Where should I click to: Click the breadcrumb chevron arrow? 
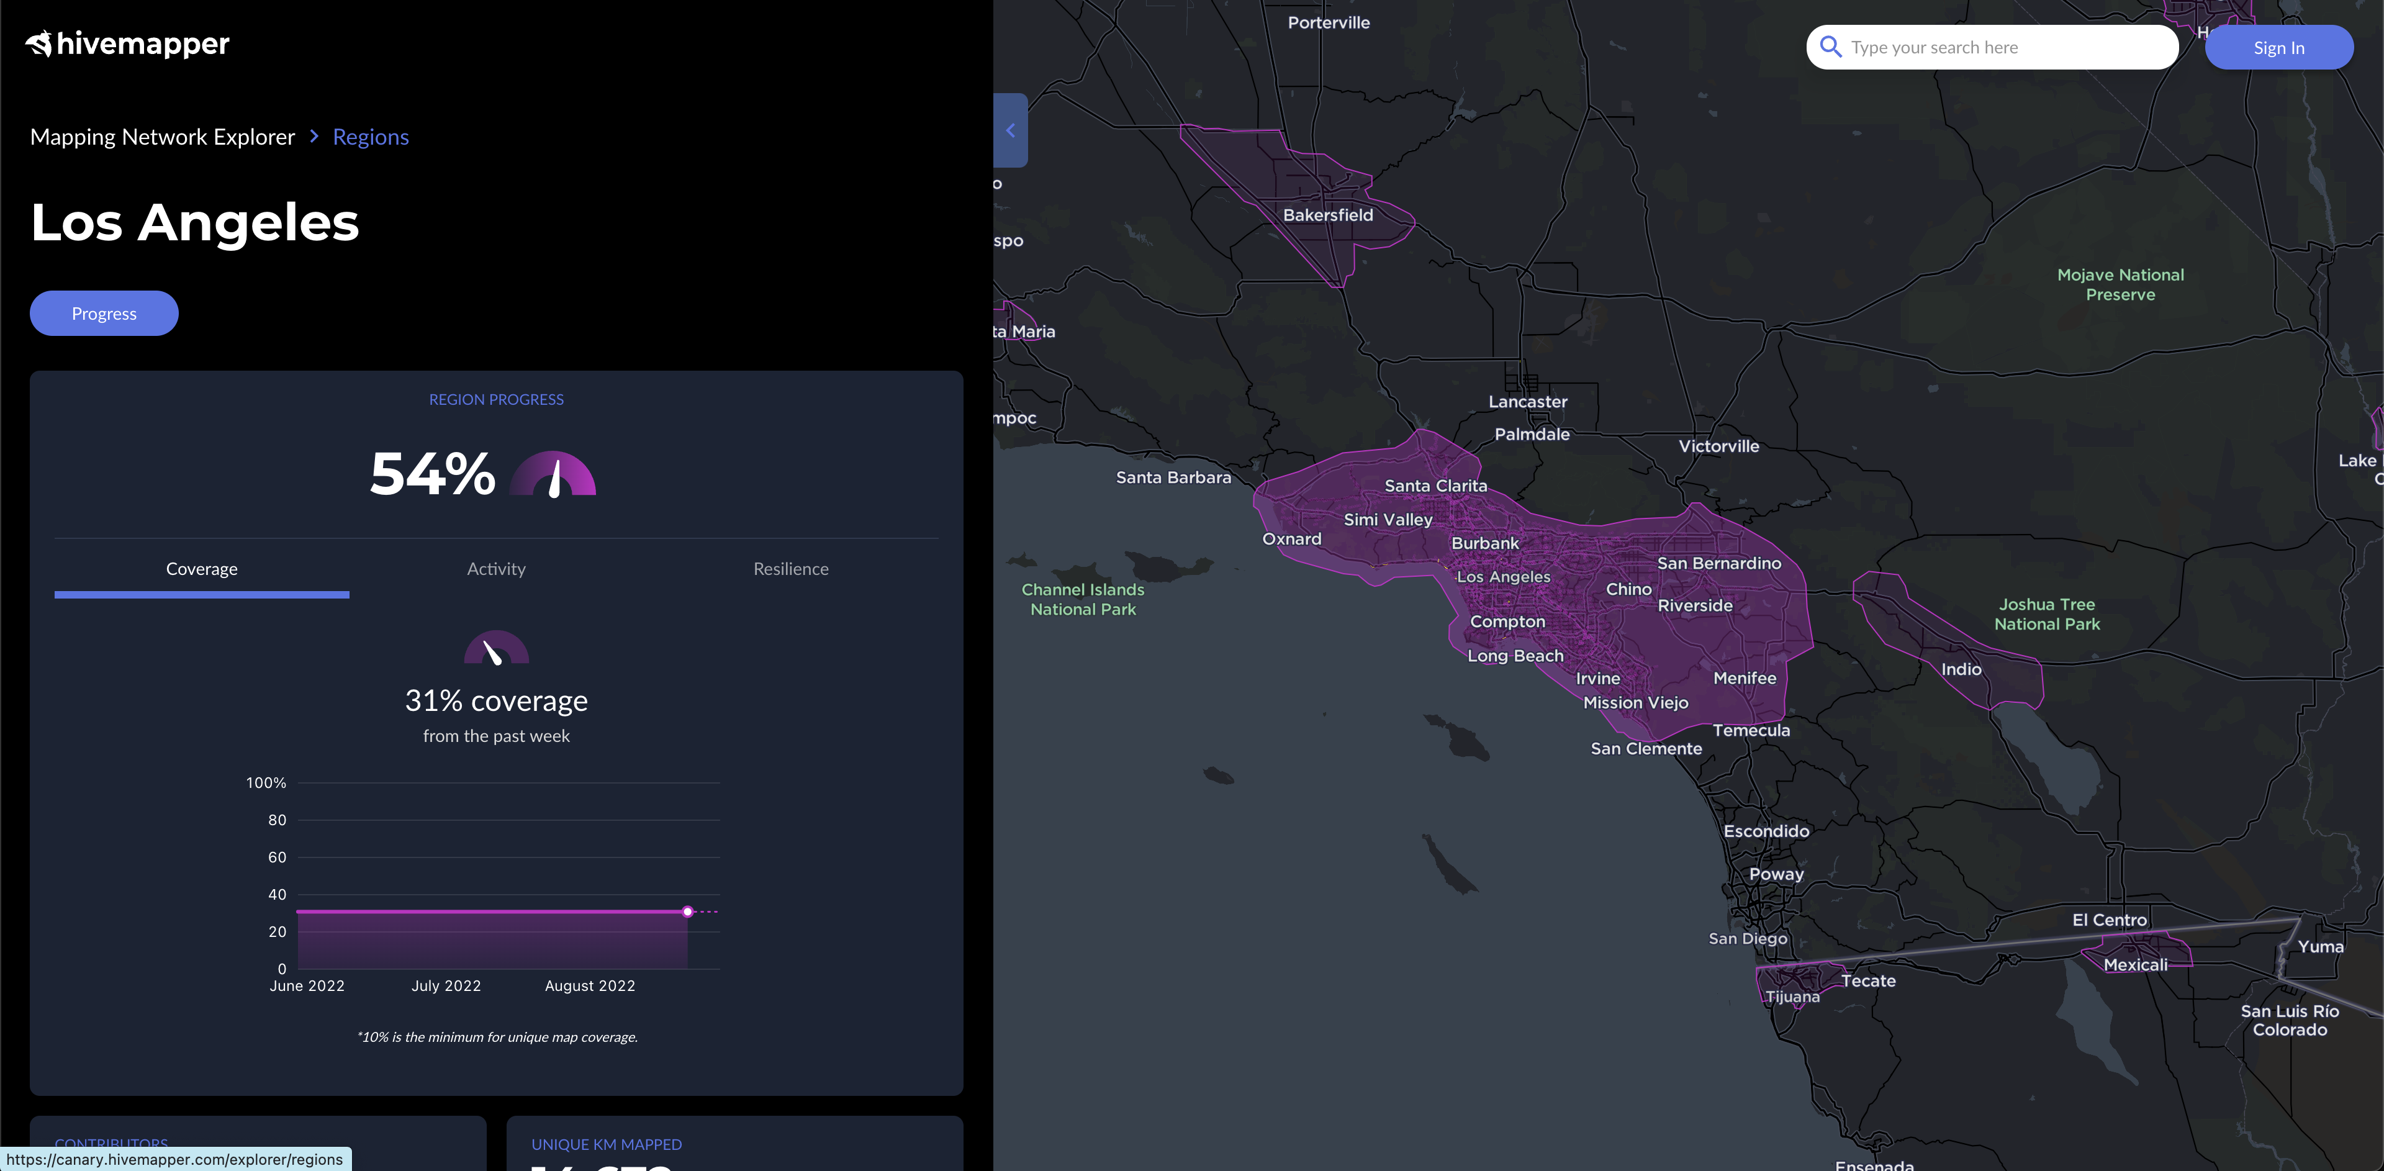314,137
